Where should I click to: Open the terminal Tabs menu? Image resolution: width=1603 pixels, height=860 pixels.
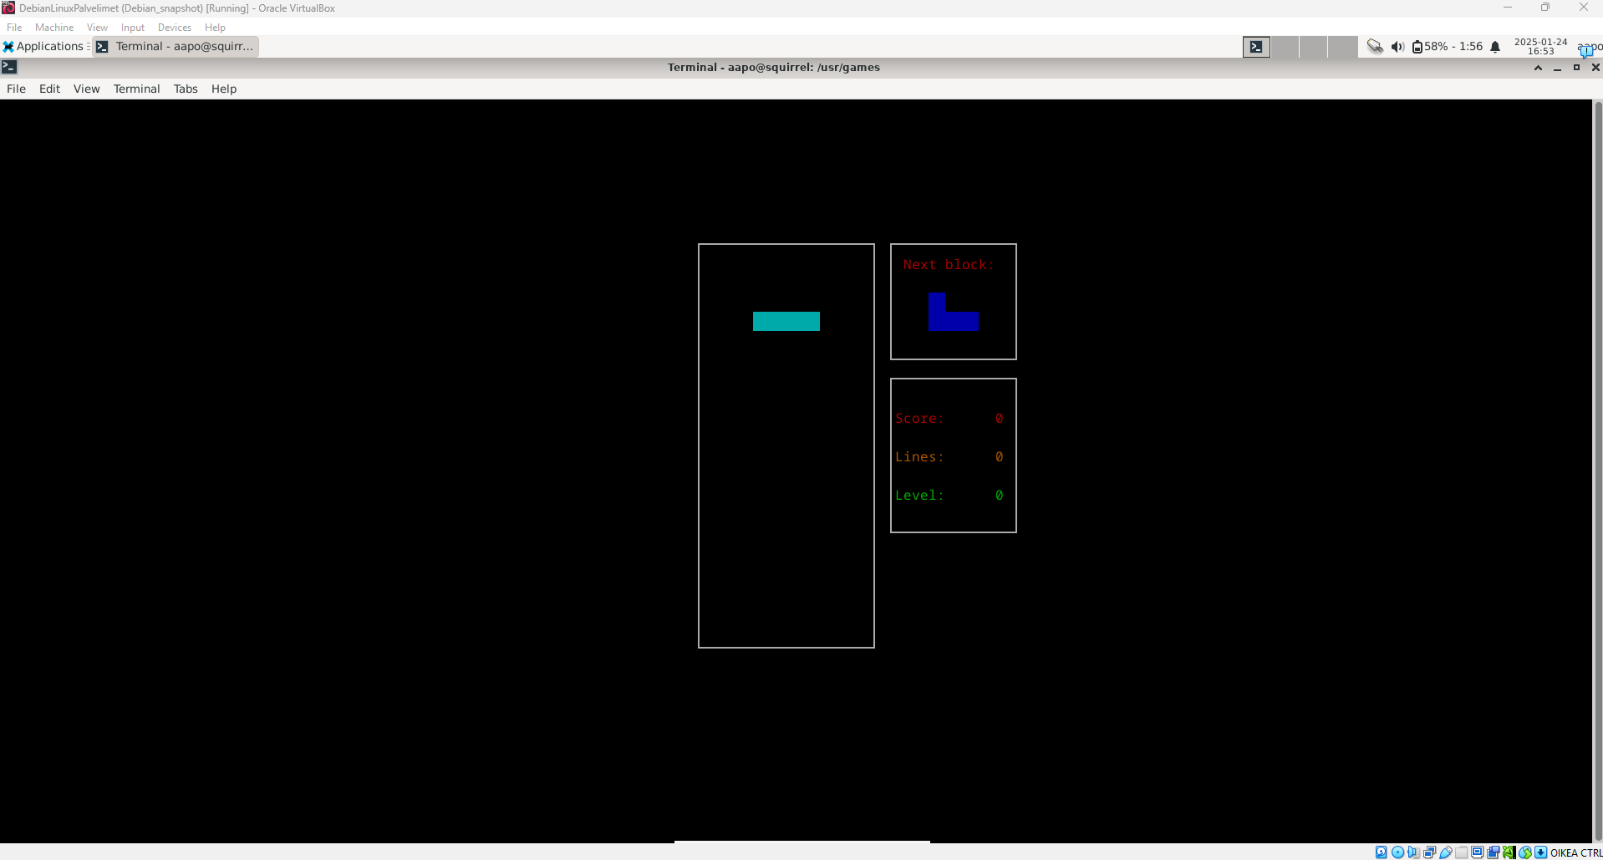[x=186, y=89]
